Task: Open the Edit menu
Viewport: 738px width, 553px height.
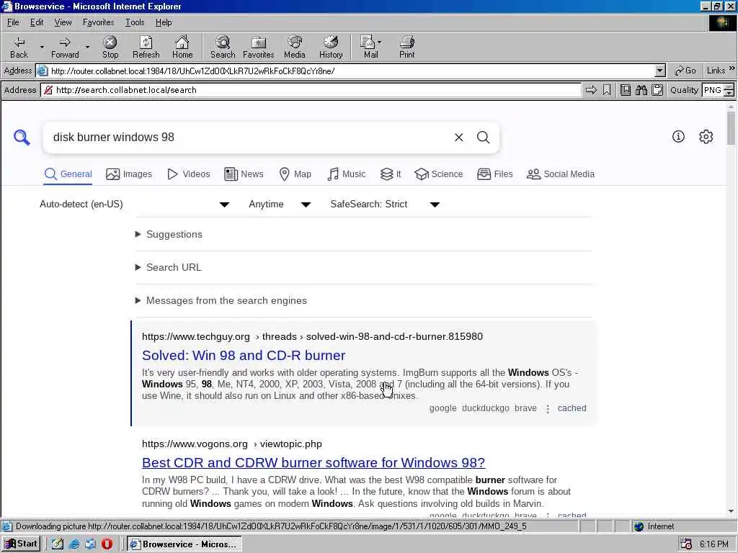Action: pos(37,22)
